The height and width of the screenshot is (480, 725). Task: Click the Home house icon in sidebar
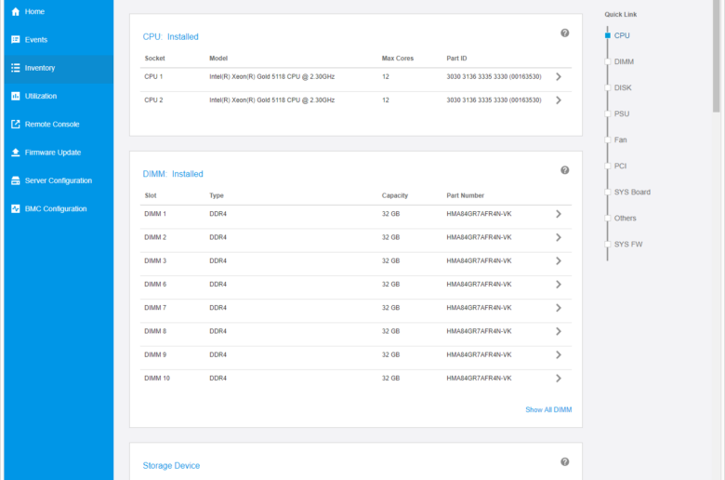click(x=15, y=11)
